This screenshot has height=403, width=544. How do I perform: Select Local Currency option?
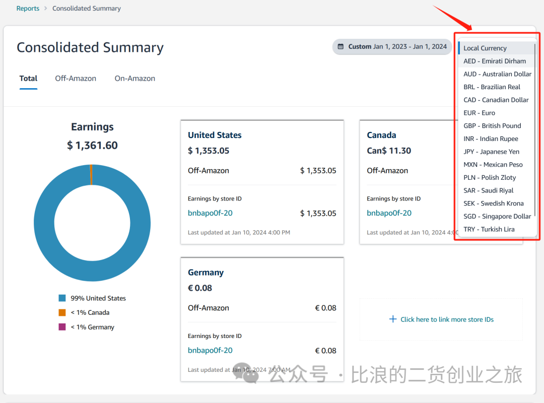pyautogui.click(x=497, y=48)
